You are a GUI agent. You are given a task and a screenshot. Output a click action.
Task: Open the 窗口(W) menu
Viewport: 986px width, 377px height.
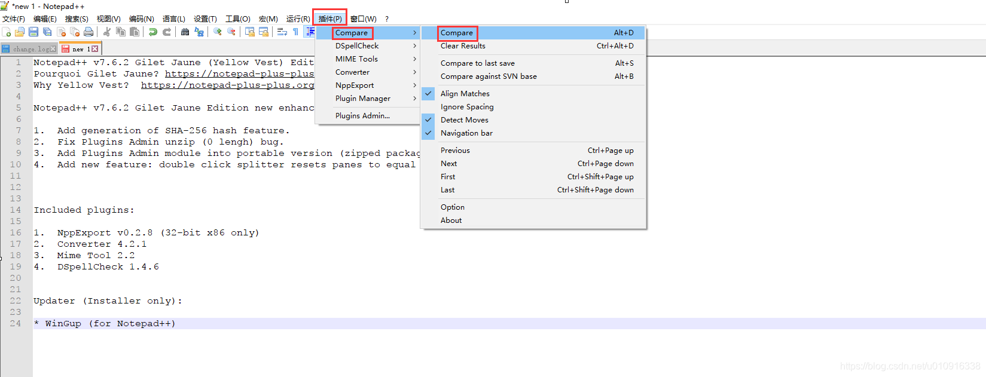click(x=364, y=19)
